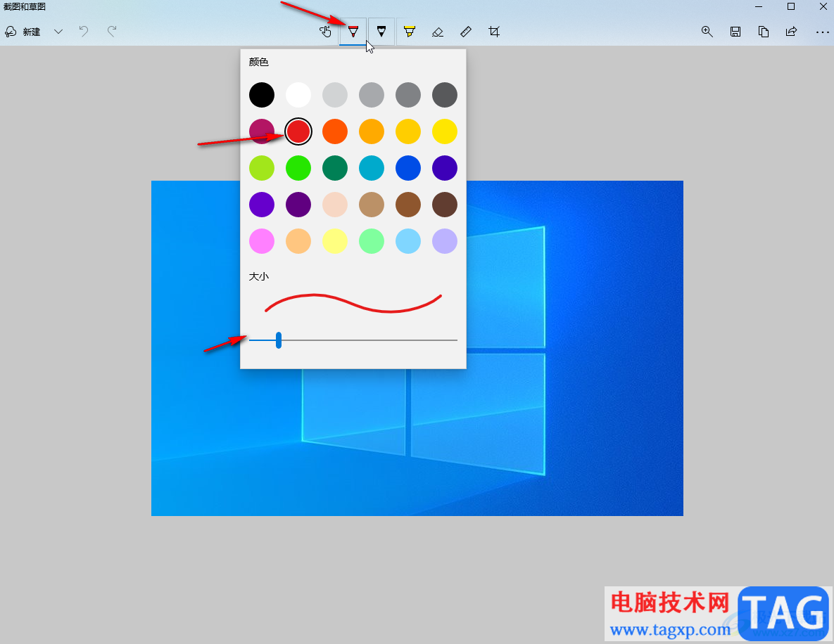Pick the lightest gray swatch
The height and width of the screenshot is (644, 834).
click(335, 95)
